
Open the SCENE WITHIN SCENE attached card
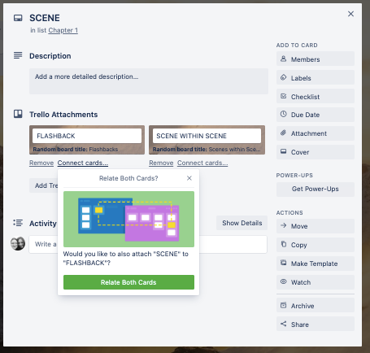click(x=207, y=140)
